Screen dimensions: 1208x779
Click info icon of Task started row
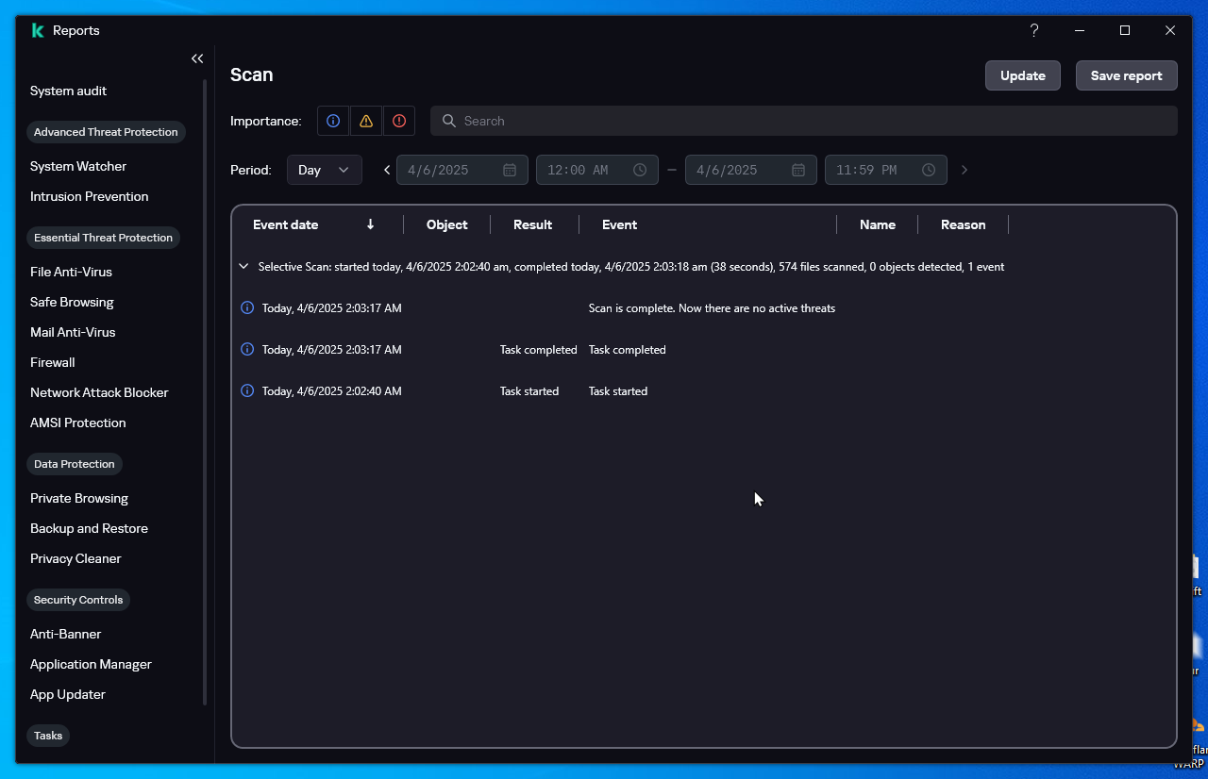tap(247, 390)
